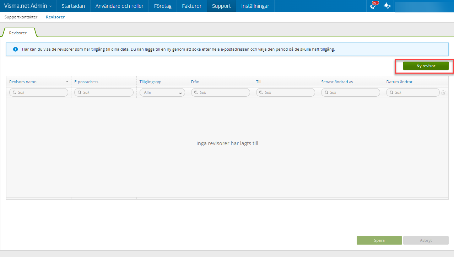
Task: Click the trash icon to clear filters
Action: click(443, 92)
